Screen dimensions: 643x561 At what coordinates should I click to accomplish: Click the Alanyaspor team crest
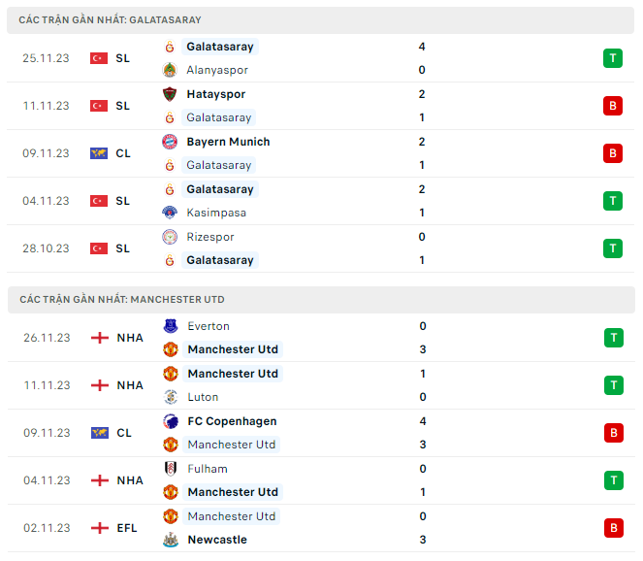[x=170, y=70]
